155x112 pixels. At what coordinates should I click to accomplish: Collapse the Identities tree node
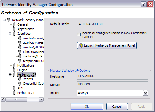coord(10,34)
